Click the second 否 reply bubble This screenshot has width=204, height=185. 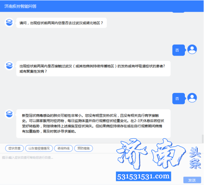[179, 98]
